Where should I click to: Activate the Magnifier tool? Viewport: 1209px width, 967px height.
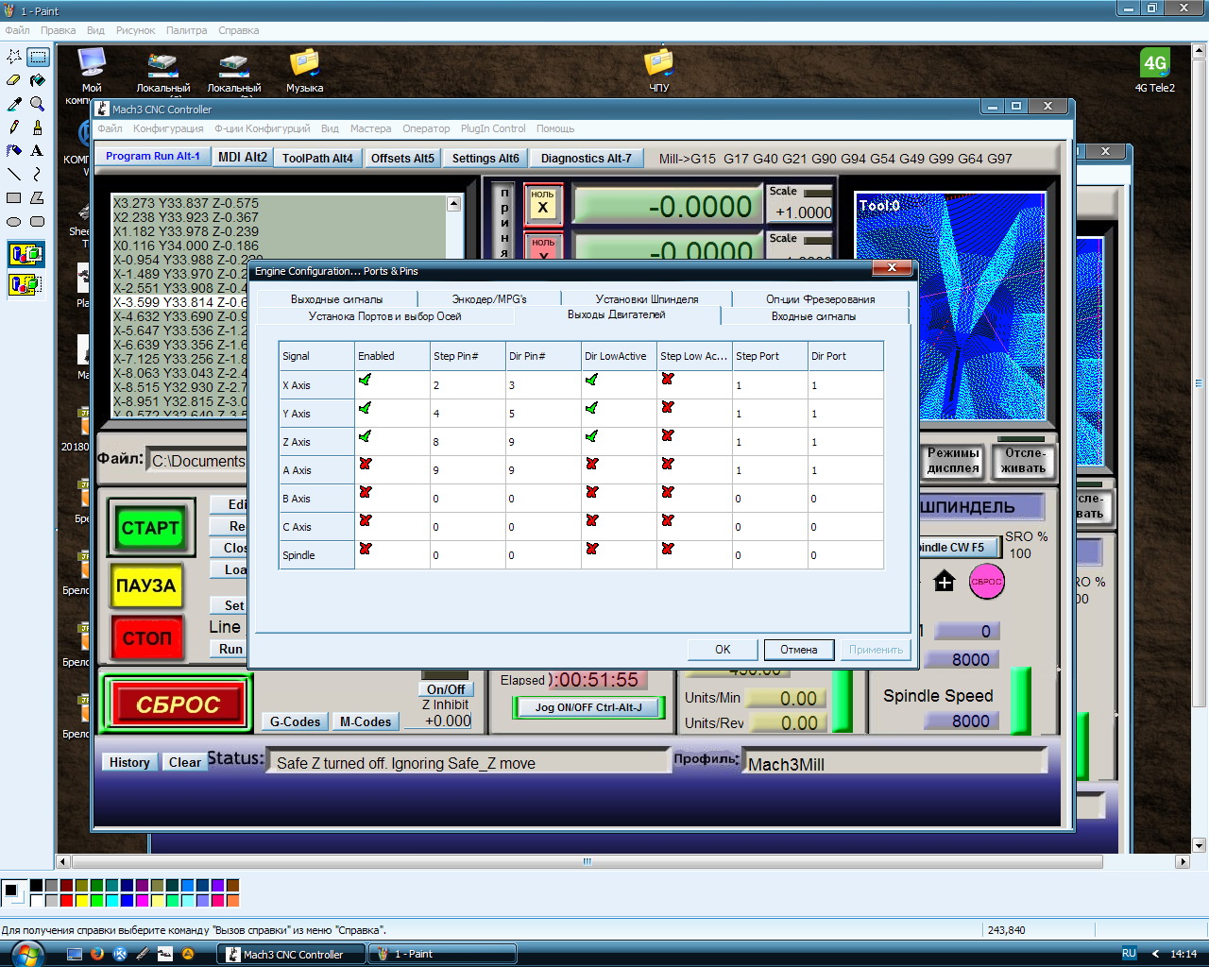point(38,103)
